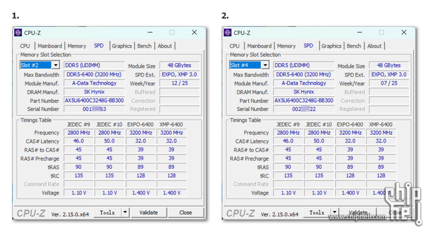The image size is (428, 232).
Task: Open About tab in right window
Action: coord(375,46)
